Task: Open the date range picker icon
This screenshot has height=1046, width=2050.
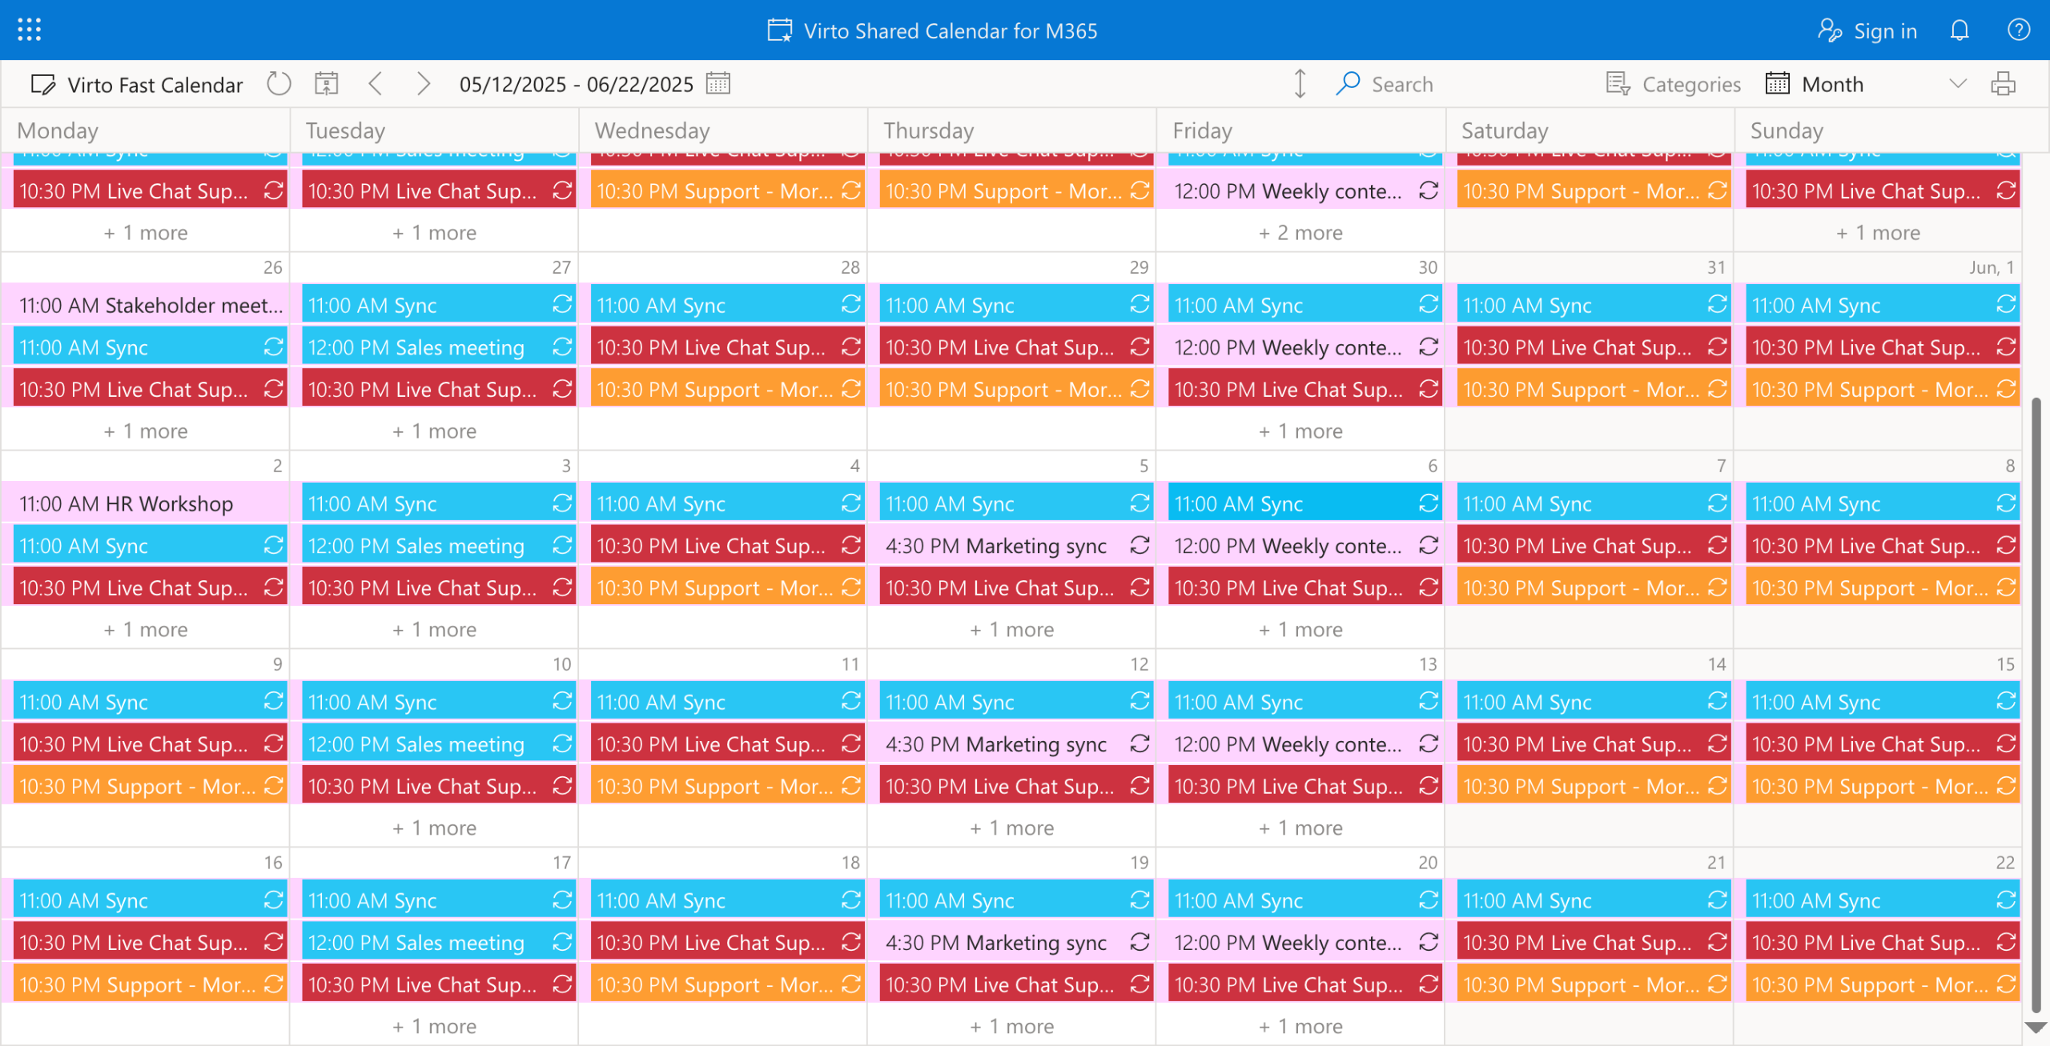Action: (718, 84)
